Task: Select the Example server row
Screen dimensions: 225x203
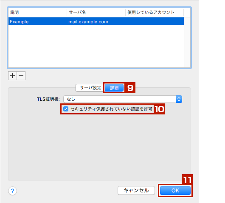Action: coord(96,21)
